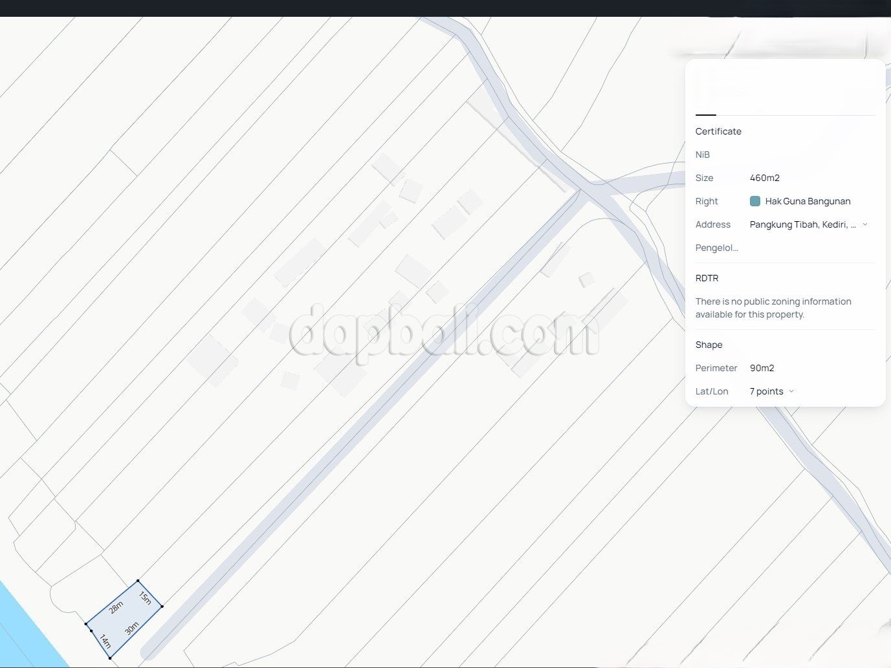Image resolution: width=891 pixels, height=668 pixels.
Task: Click the 30m edge label on parcel
Action: point(131,629)
